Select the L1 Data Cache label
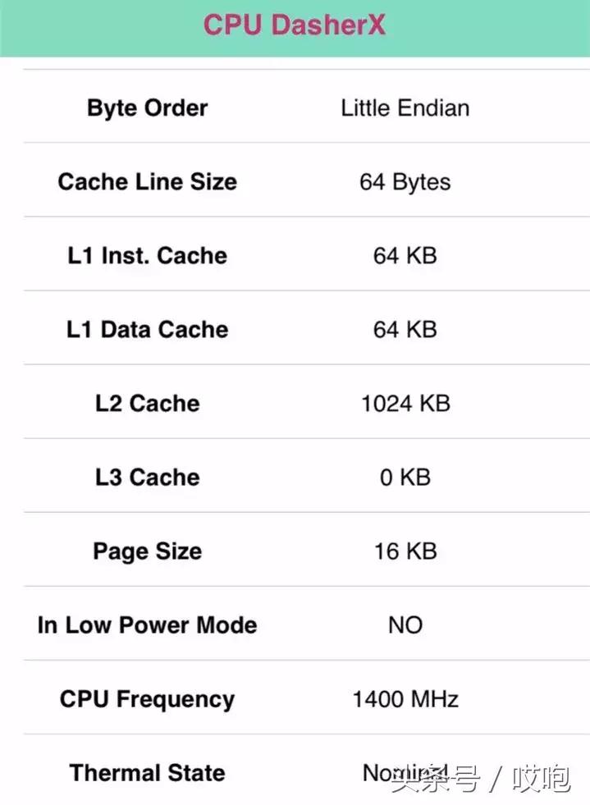Viewport: 590px width, 805px height. tap(147, 330)
